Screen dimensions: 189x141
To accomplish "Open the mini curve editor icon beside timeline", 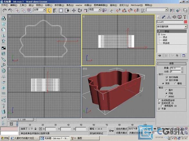I will (x=11, y=124).
